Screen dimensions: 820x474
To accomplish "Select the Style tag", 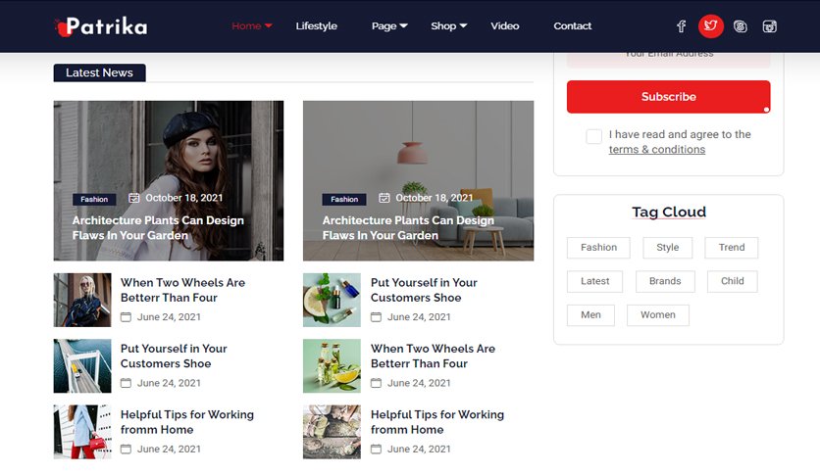I will pyautogui.click(x=667, y=248).
